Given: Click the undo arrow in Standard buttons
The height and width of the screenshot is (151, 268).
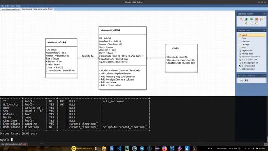Looking at the screenshot, I should (x=241, y=19).
